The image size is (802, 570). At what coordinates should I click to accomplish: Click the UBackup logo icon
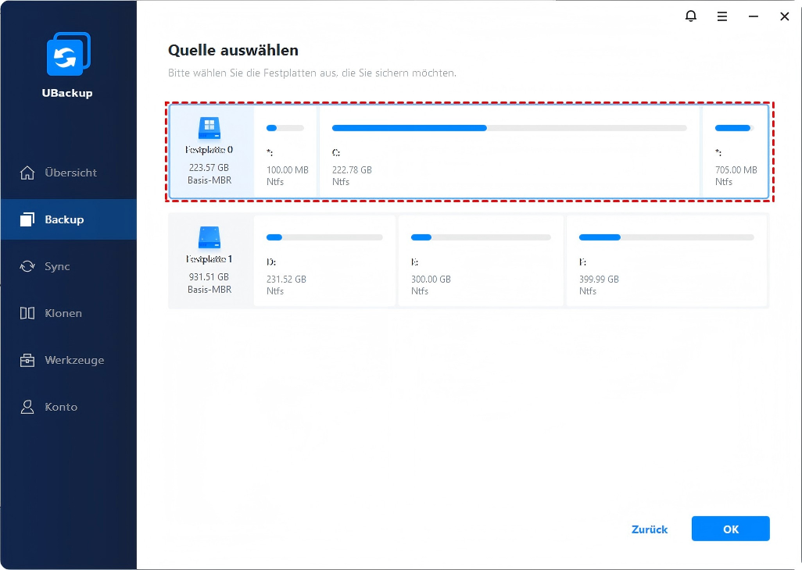tap(68, 55)
